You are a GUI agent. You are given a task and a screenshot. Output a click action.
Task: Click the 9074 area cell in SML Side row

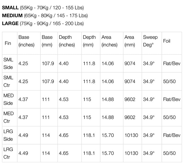130,63
